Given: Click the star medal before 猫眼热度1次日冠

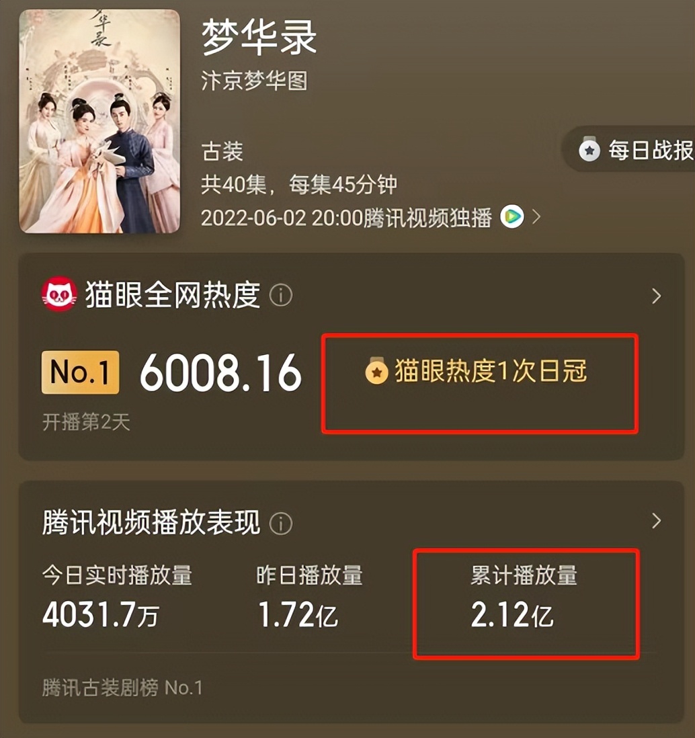Looking at the screenshot, I should 376,372.
